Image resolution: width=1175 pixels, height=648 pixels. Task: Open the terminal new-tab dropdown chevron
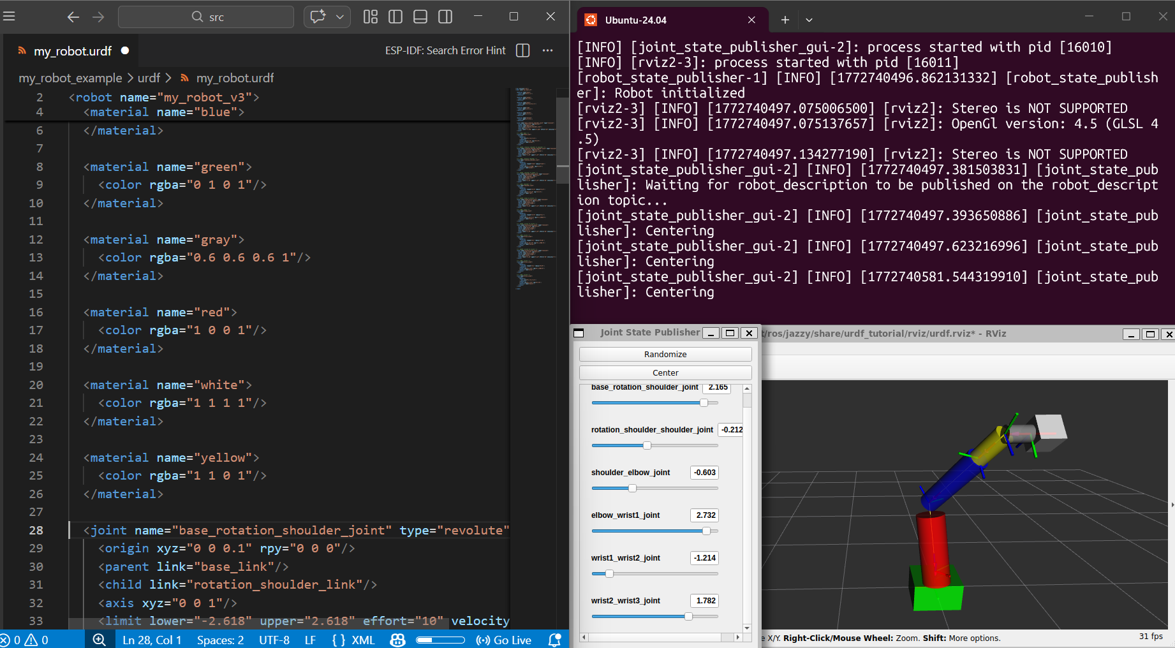click(809, 20)
